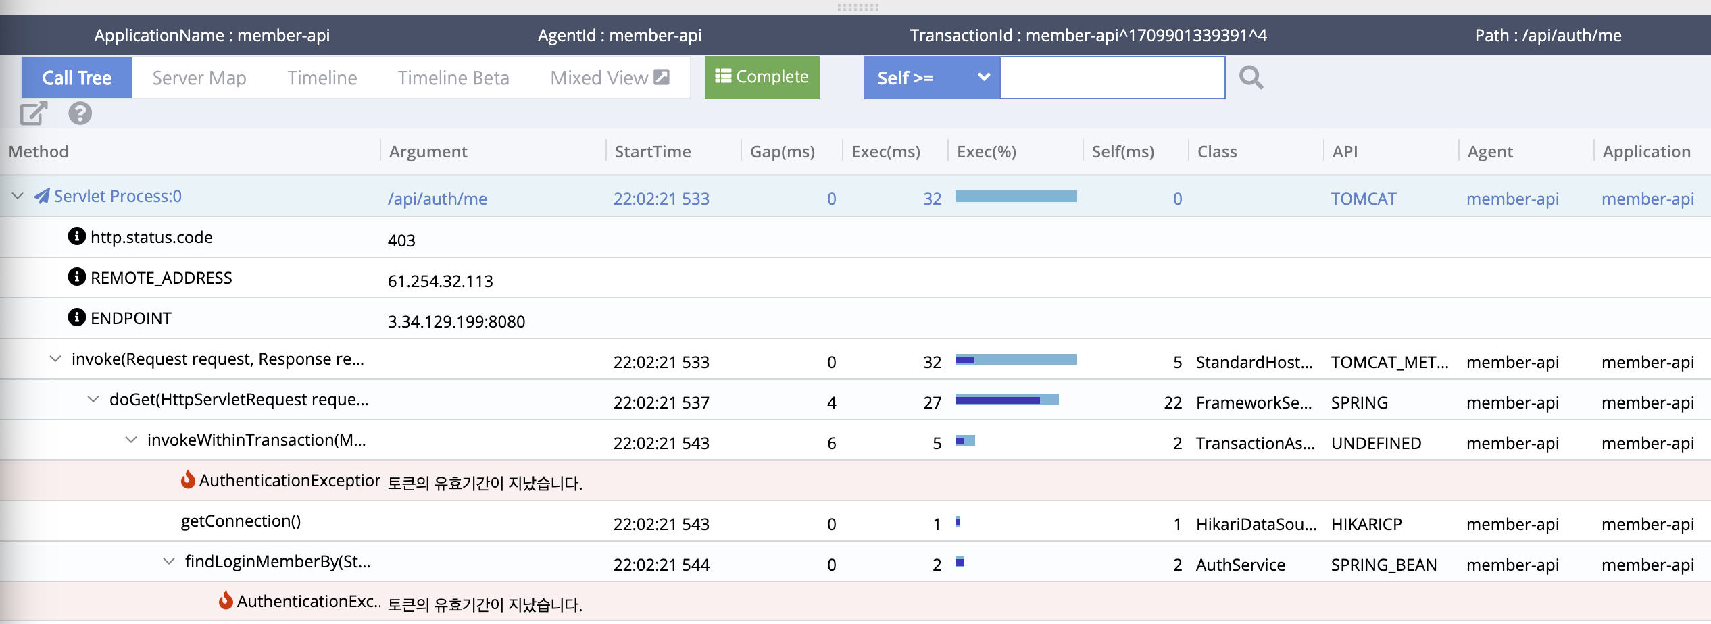
Task: Click the info icon beside ENDPOINT
Action: [77, 317]
